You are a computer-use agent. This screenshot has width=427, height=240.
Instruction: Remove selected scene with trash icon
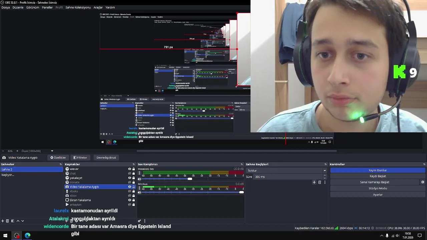click(x=7, y=221)
